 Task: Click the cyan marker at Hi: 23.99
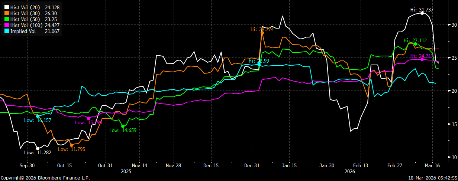tap(259, 64)
